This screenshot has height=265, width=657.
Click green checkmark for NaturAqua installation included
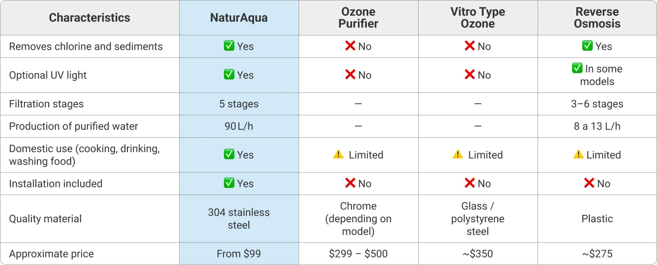click(x=229, y=183)
